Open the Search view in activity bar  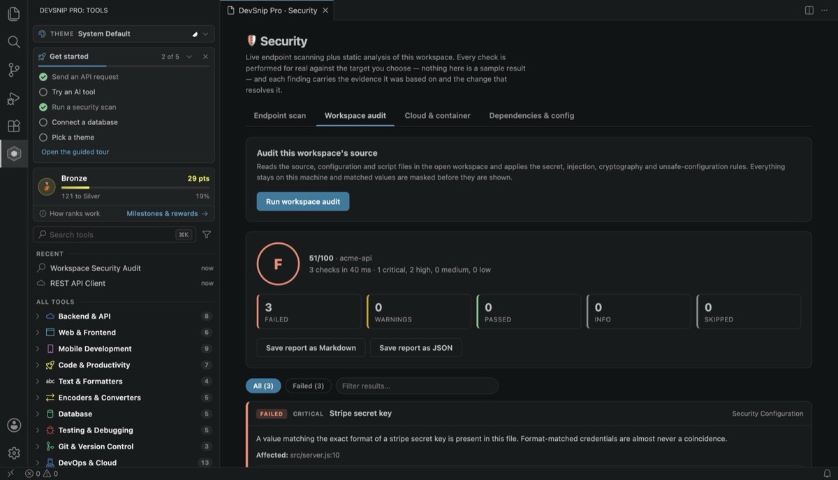coord(13,42)
